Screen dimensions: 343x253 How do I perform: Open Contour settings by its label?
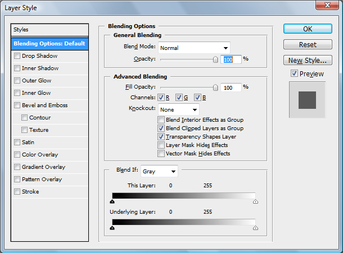pos(40,118)
